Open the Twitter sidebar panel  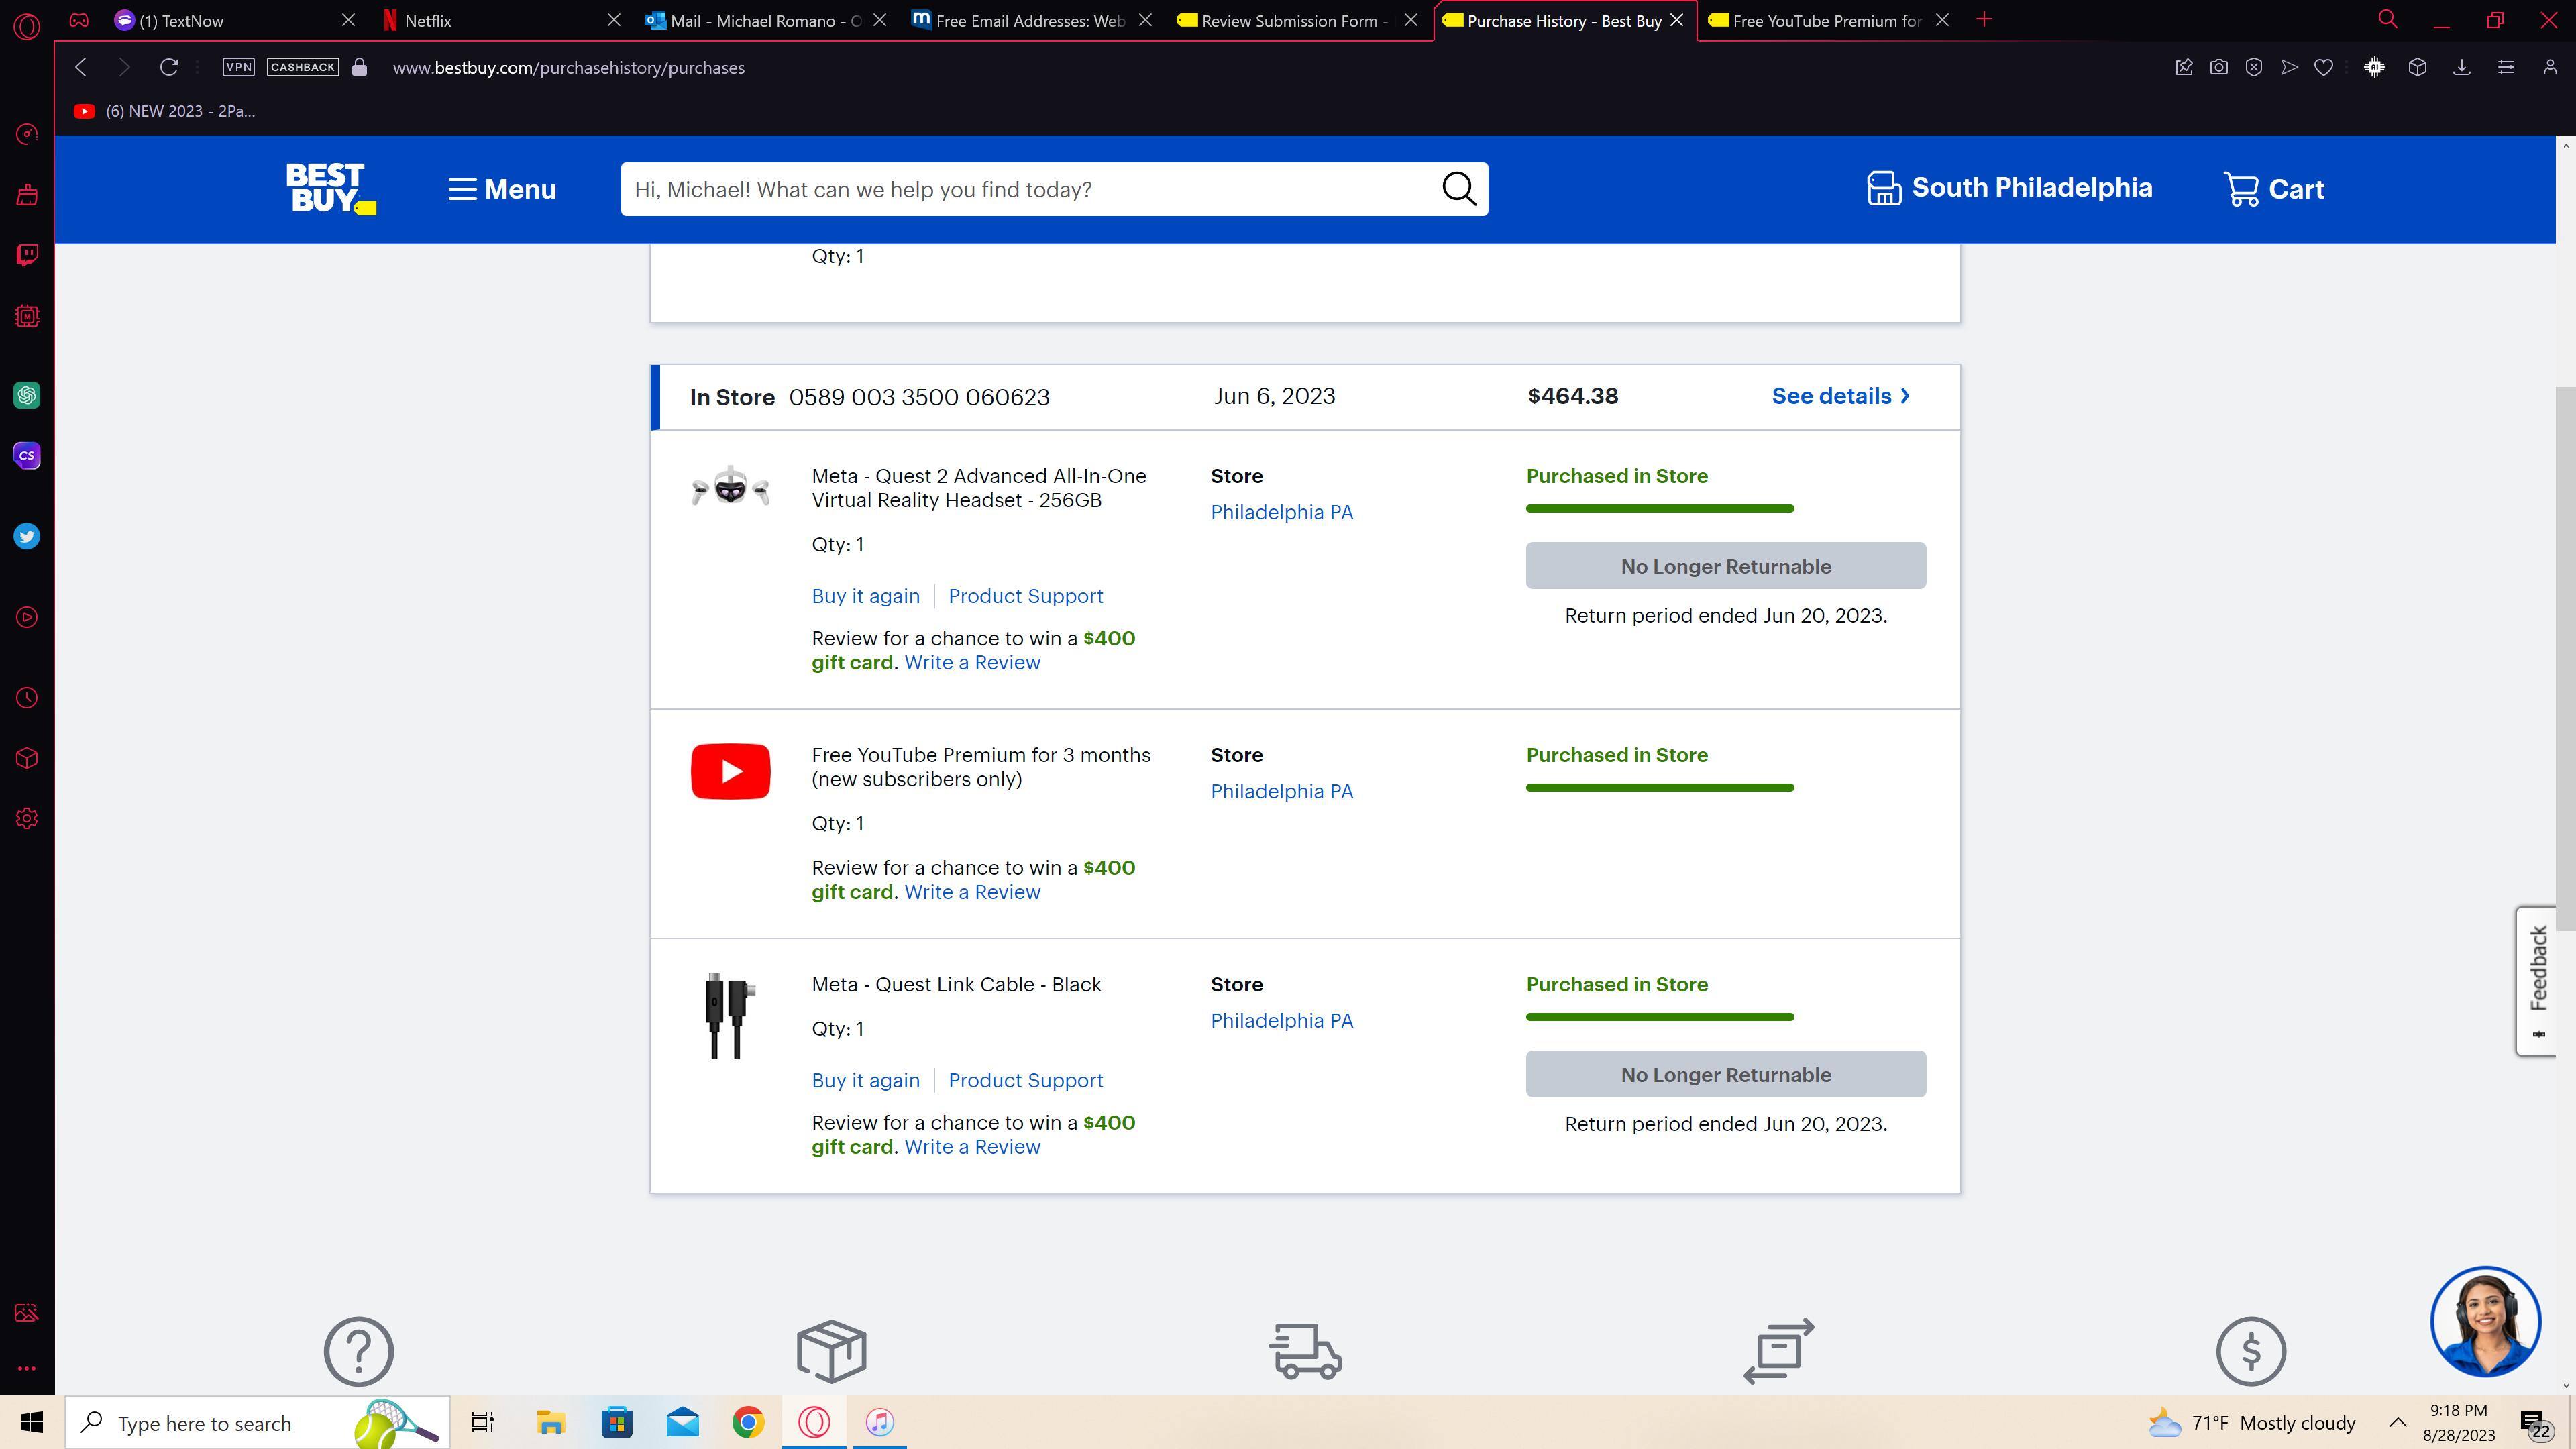click(27, 537)
